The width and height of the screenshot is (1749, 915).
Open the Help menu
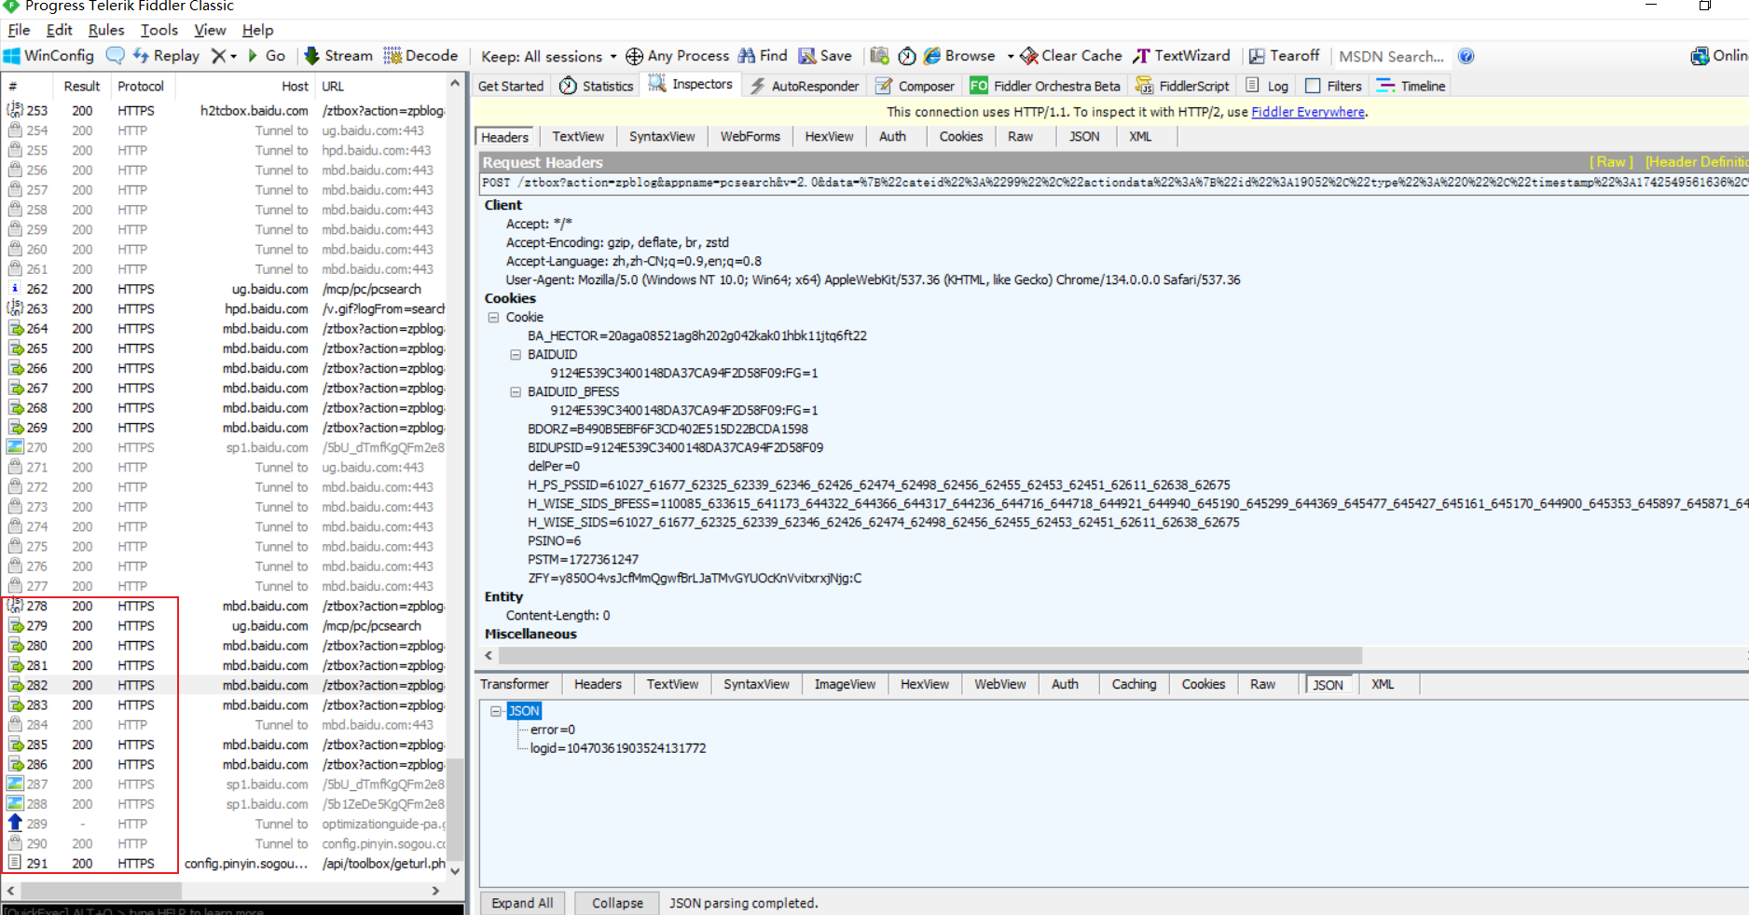coord(258,30)
